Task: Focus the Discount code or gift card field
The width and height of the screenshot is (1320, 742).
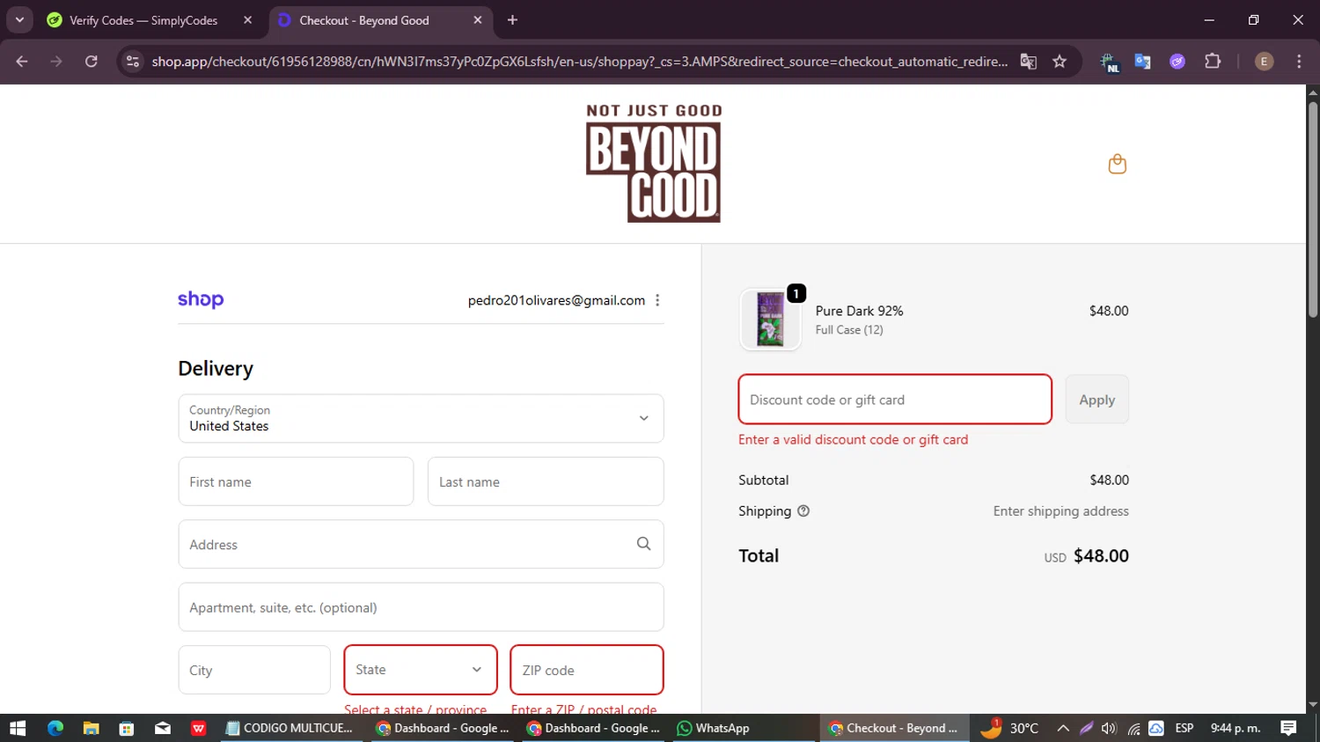Action: pos(895,400)
